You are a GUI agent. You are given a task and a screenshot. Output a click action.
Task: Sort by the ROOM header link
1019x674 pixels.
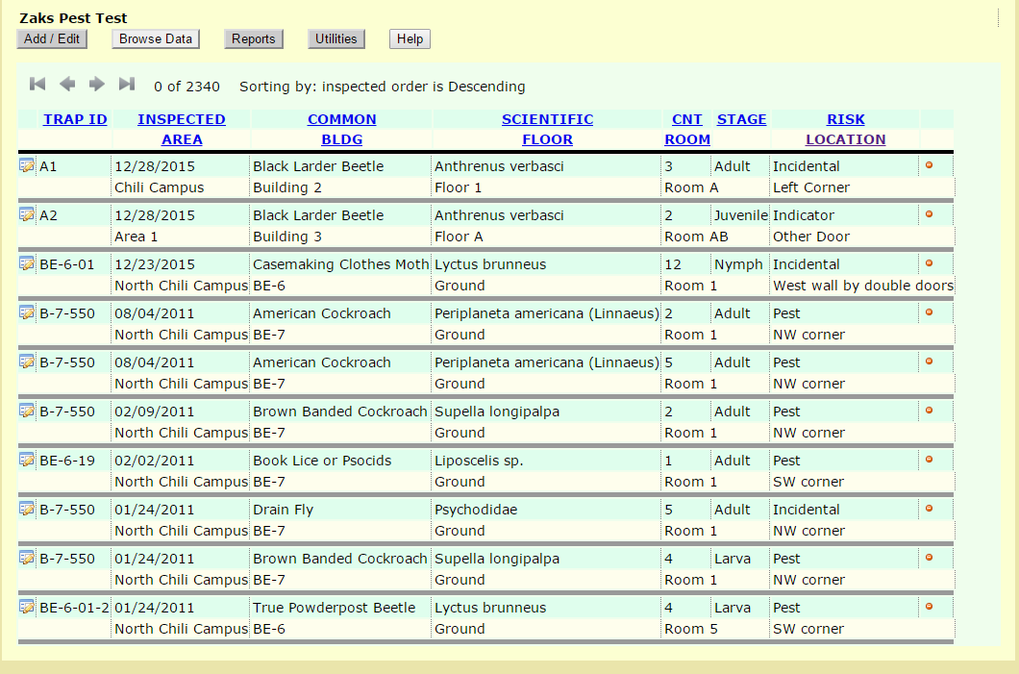(x=687, y=139)
